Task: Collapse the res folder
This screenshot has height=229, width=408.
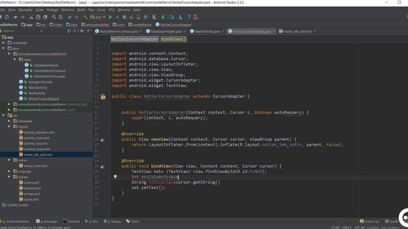Action: point(4,115)
